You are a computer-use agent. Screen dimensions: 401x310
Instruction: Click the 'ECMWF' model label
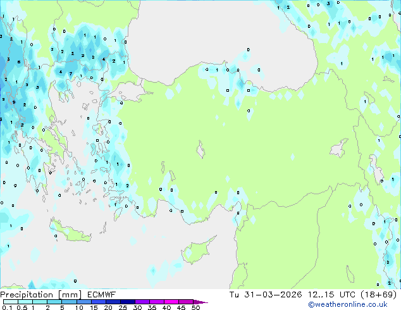[102, 295]
